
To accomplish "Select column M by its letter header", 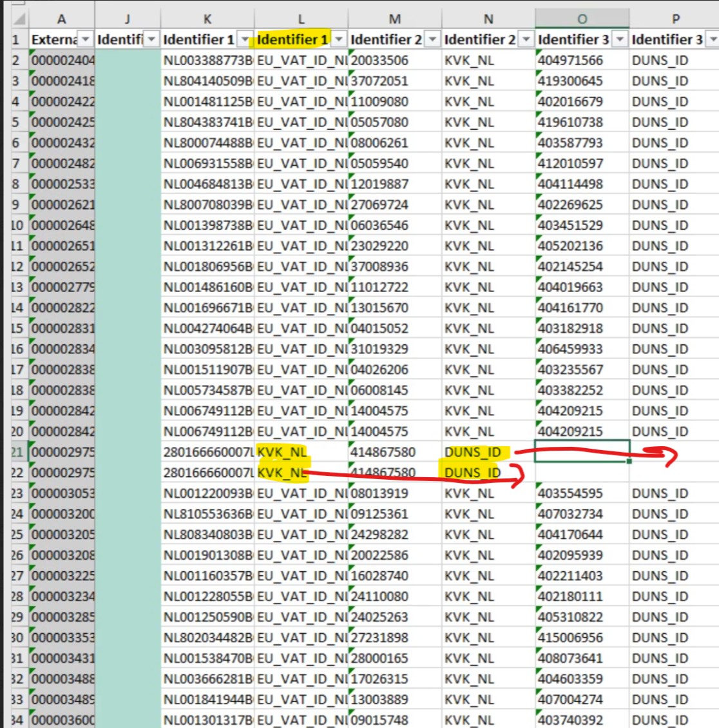I will pos(395,19).
